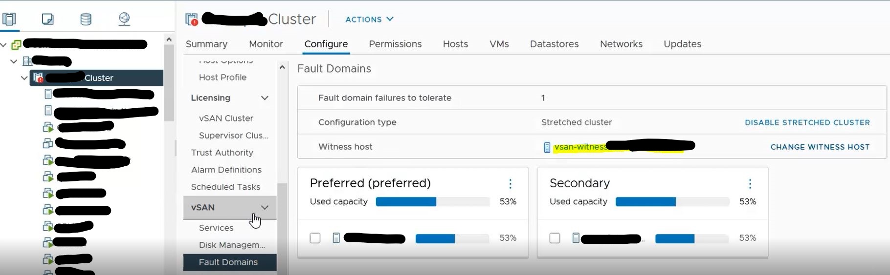Check the host checkbox in Preferred domain

tap(315, 238)
